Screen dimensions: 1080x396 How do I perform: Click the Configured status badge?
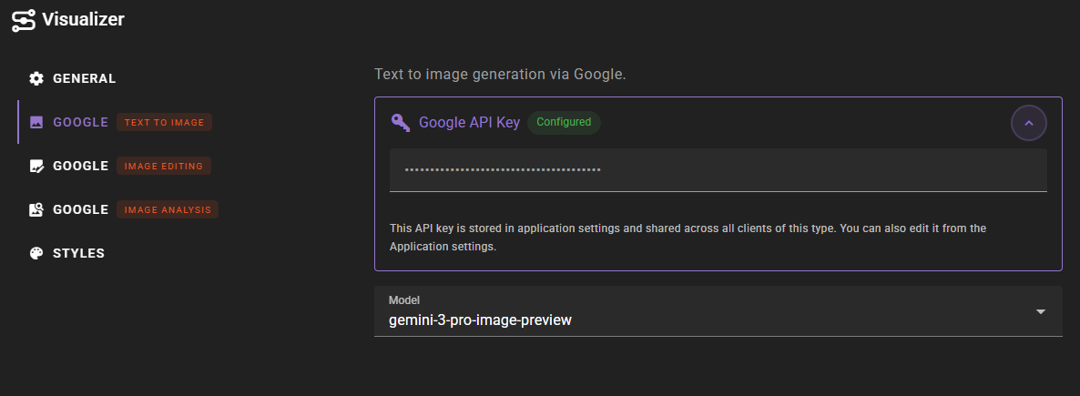tap(564, 123)
